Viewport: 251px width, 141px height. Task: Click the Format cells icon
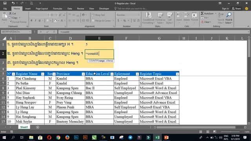(195, 15)
